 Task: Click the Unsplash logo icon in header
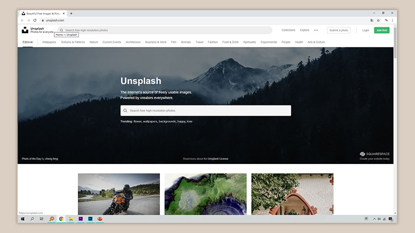coord(25,30)
